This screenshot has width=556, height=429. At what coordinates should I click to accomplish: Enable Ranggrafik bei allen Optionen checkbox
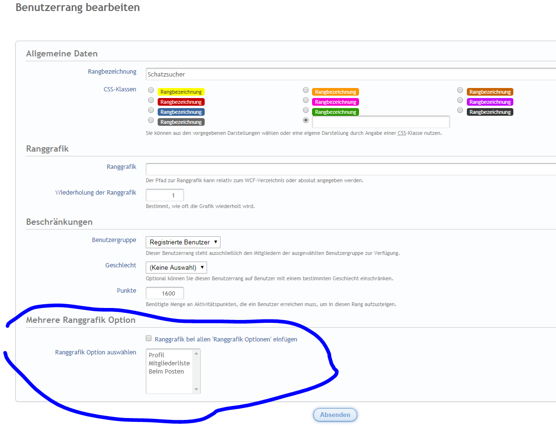click(149, 339)
